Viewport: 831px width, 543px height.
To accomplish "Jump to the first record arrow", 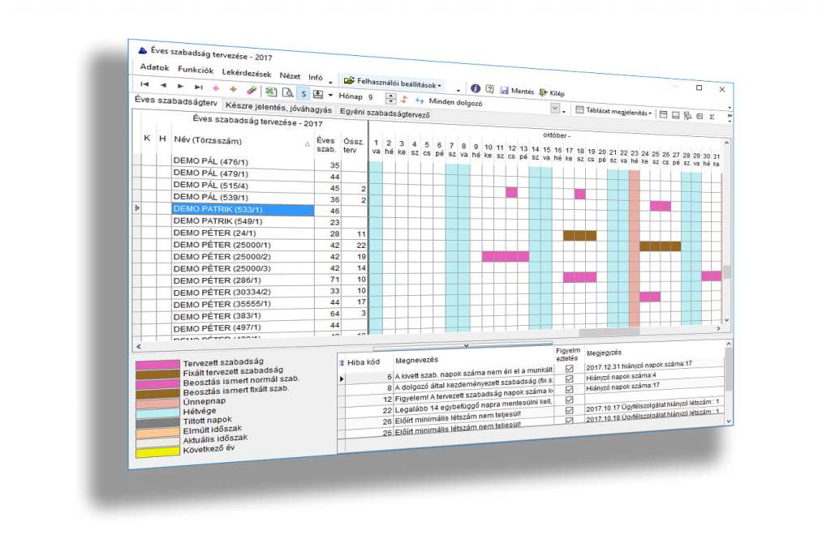I will coord(144,83).
